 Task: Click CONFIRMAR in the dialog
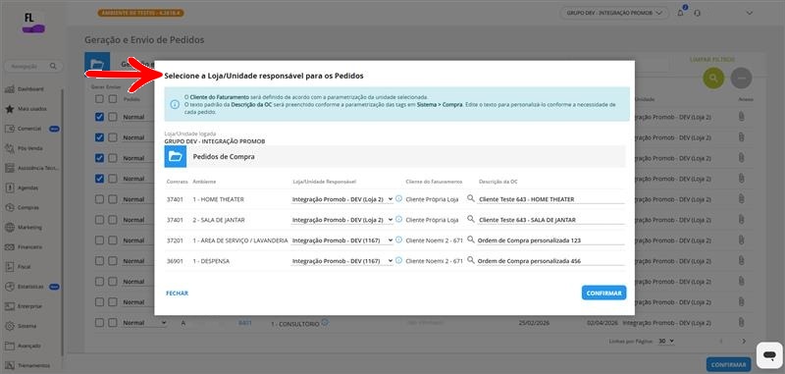603,293
